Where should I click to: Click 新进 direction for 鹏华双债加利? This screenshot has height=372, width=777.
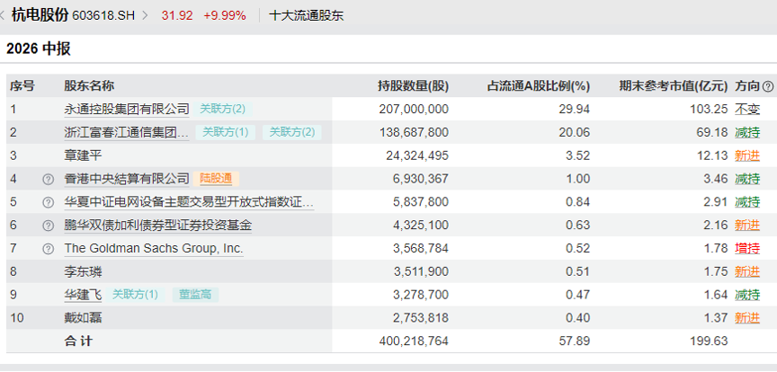pyautogui.click(x=747, y=226)
